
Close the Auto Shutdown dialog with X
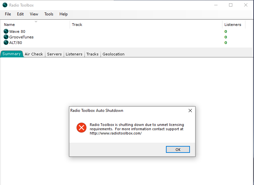190,111
